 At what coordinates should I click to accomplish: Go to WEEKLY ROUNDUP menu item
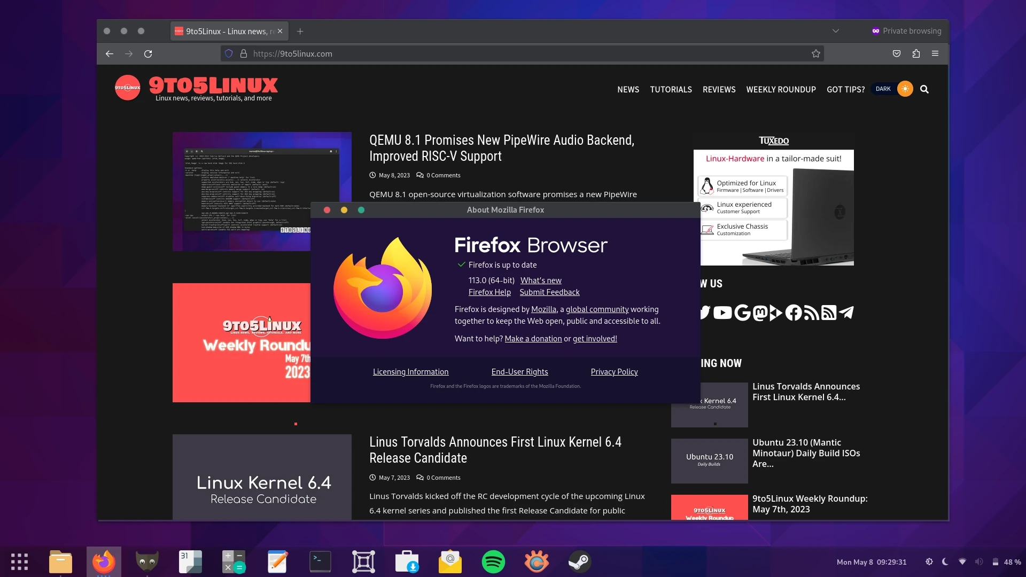tap(781, 89)
